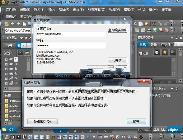Click the license ID input field
This screenshot has height=140, width=183.
pos(71,34)
